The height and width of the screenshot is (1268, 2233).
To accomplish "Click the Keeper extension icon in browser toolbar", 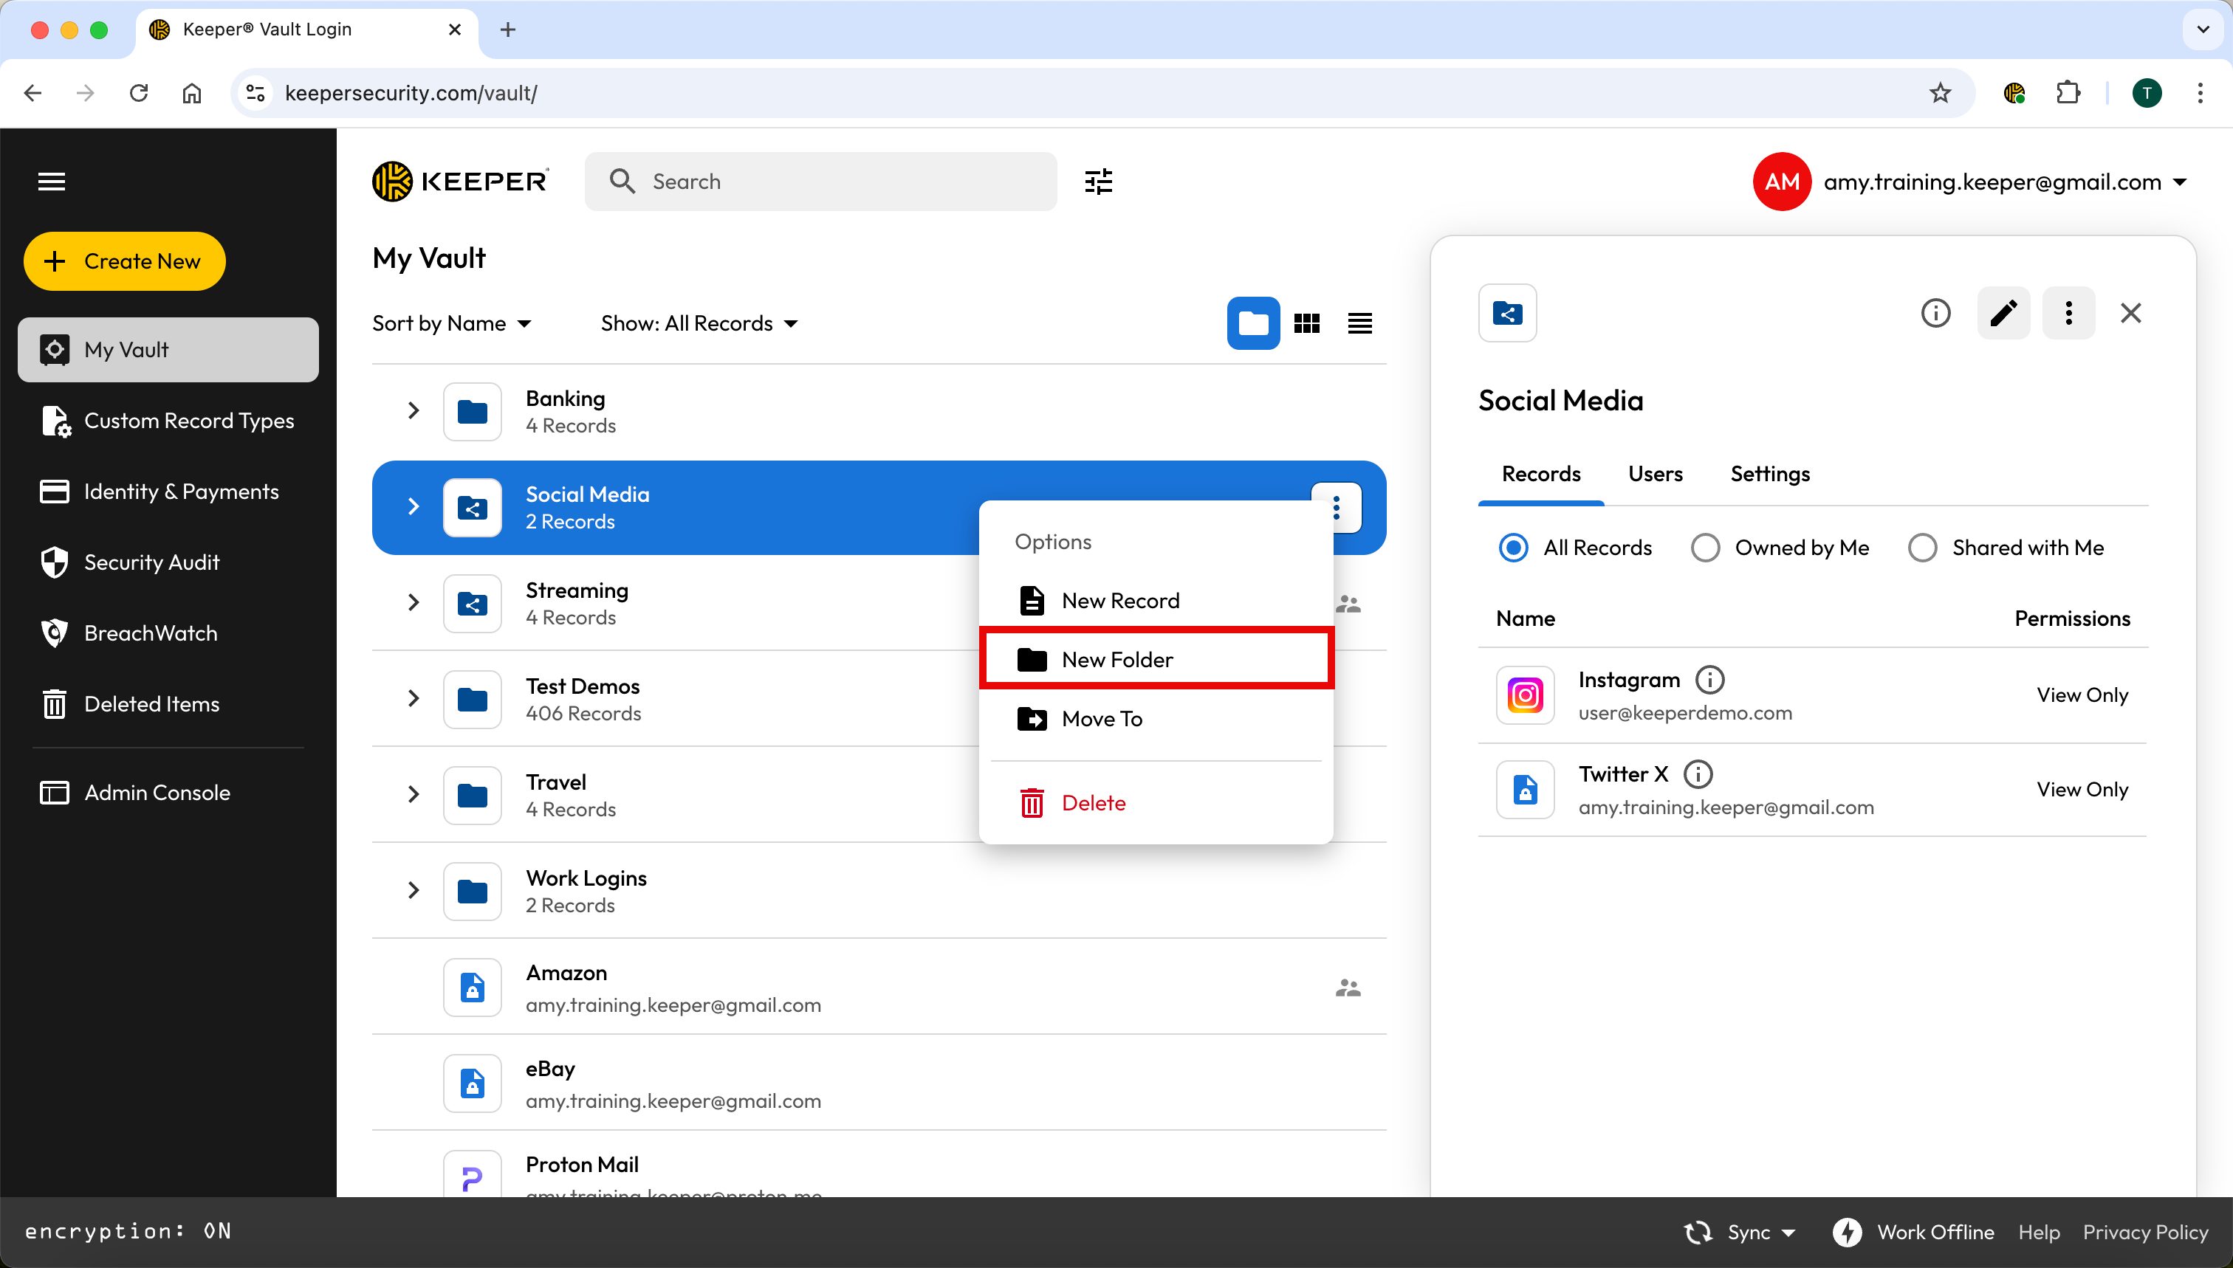I will click(2014, 92).
